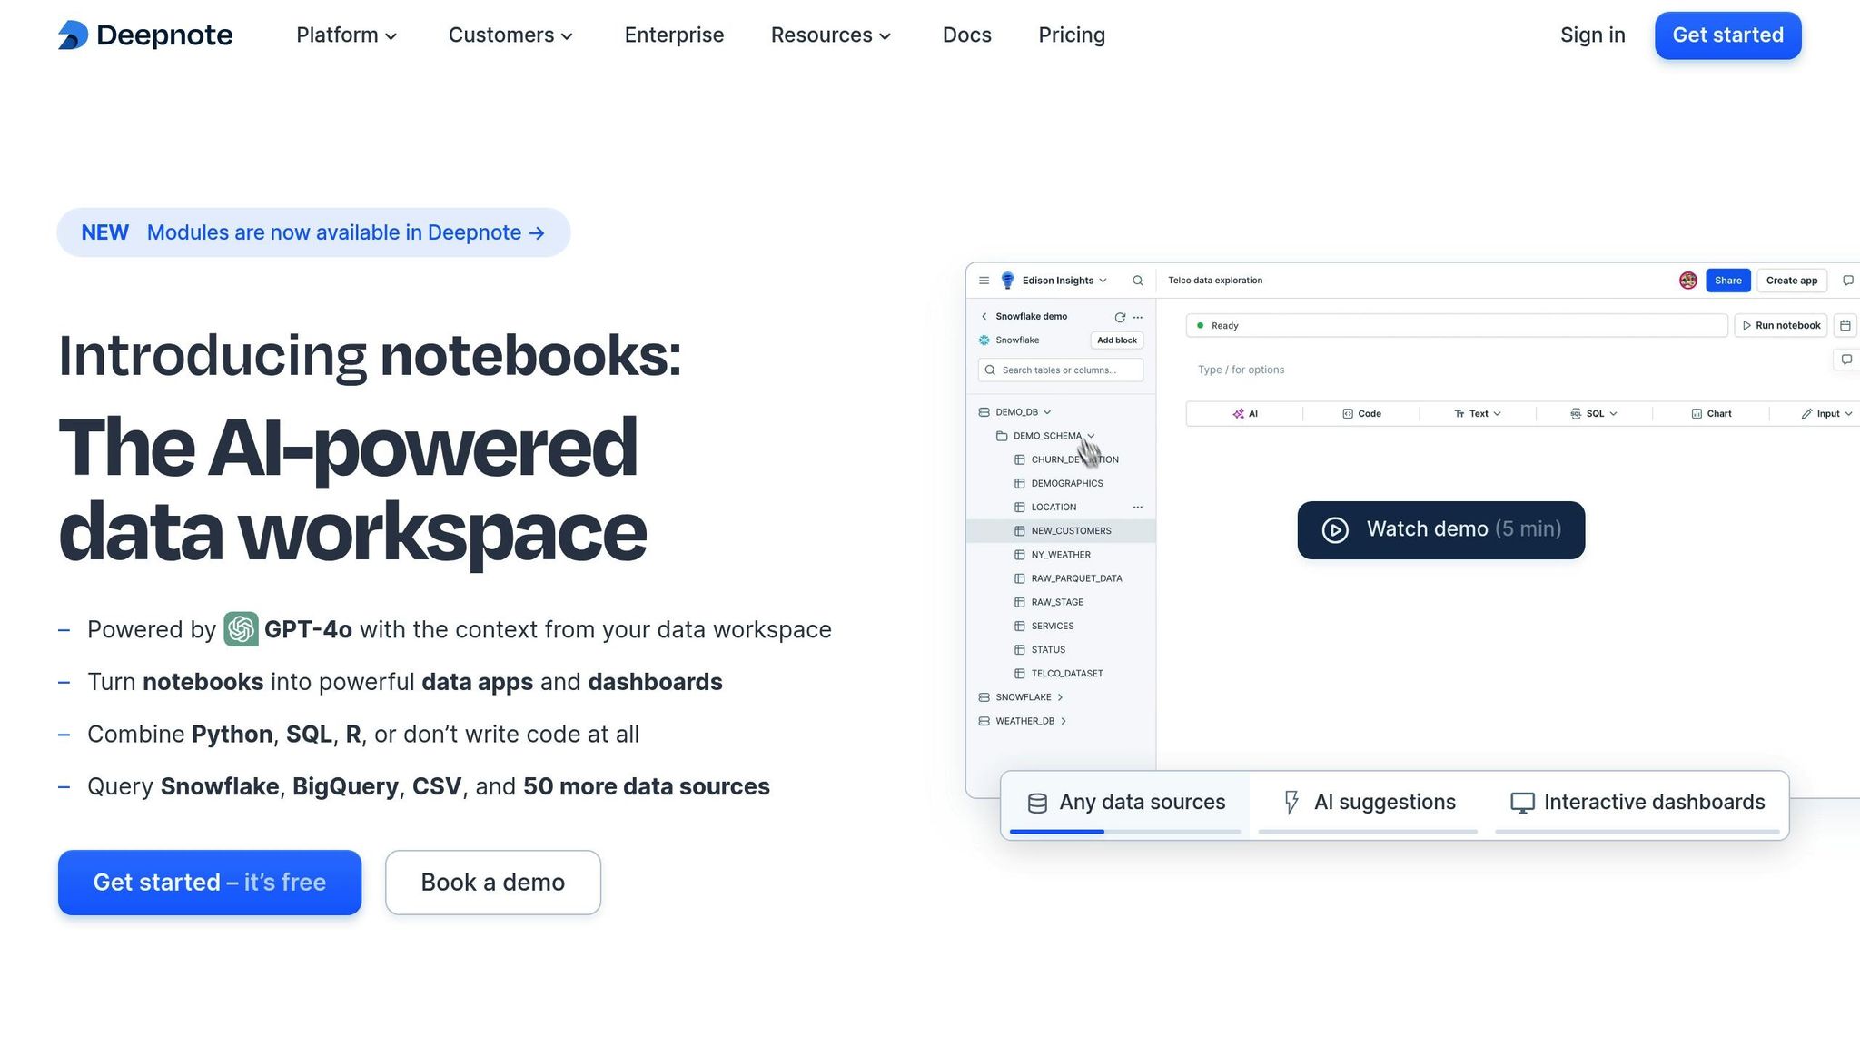1860x1046 pixels.
Task: Click the search magnifier icon next to Edison Insights
Action: point(1137,281)
